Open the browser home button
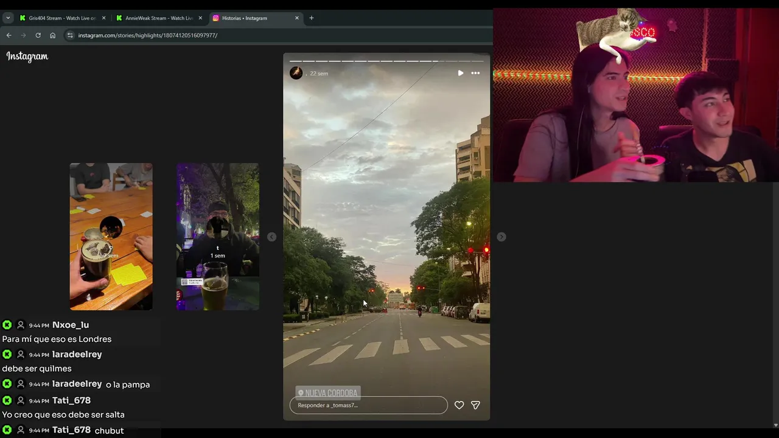Screen dimensions: 779x438 [x=52, y=35]
